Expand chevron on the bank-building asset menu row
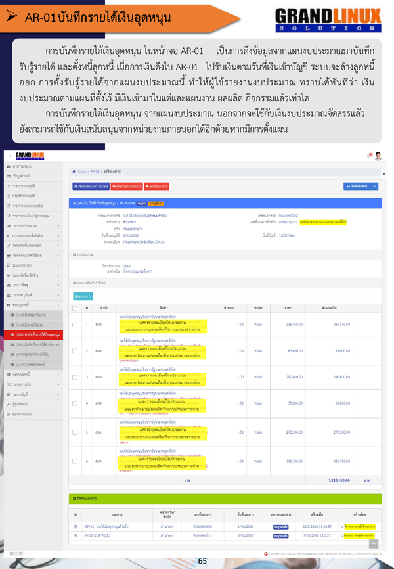The image size is (394, 569). 58,295
